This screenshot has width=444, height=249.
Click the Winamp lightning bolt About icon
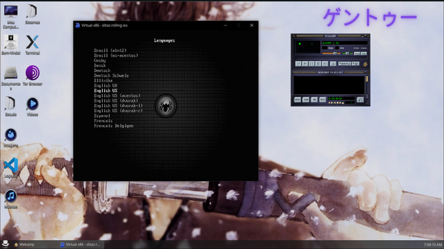[366, 64]
